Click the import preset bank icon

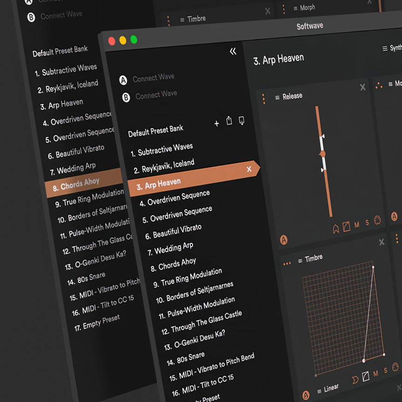pos(241,121)
